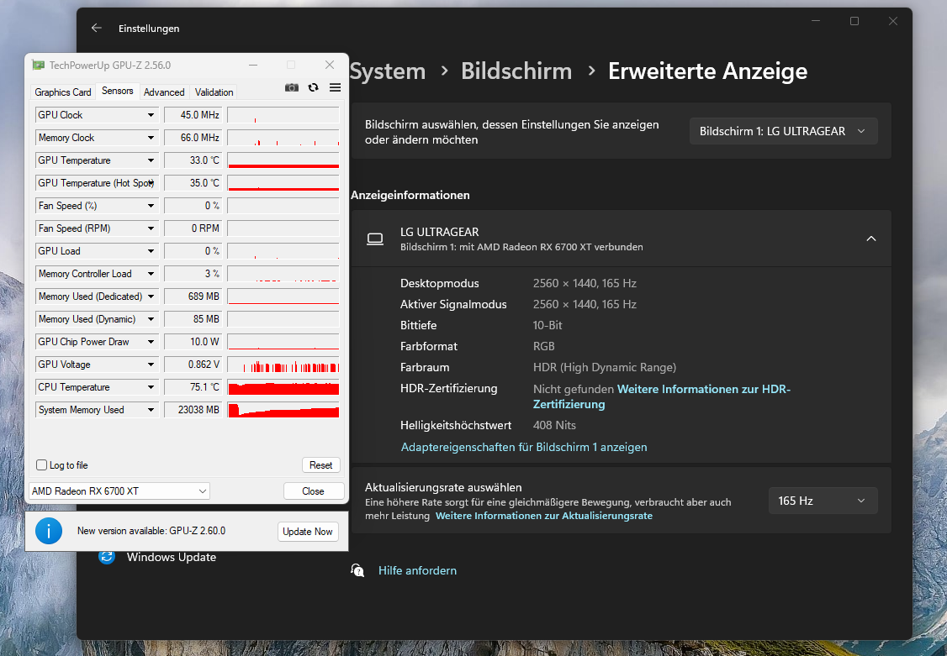Click the Hilfe anfordern link
The width and height of the screenshot is (947, 656).
417,570
